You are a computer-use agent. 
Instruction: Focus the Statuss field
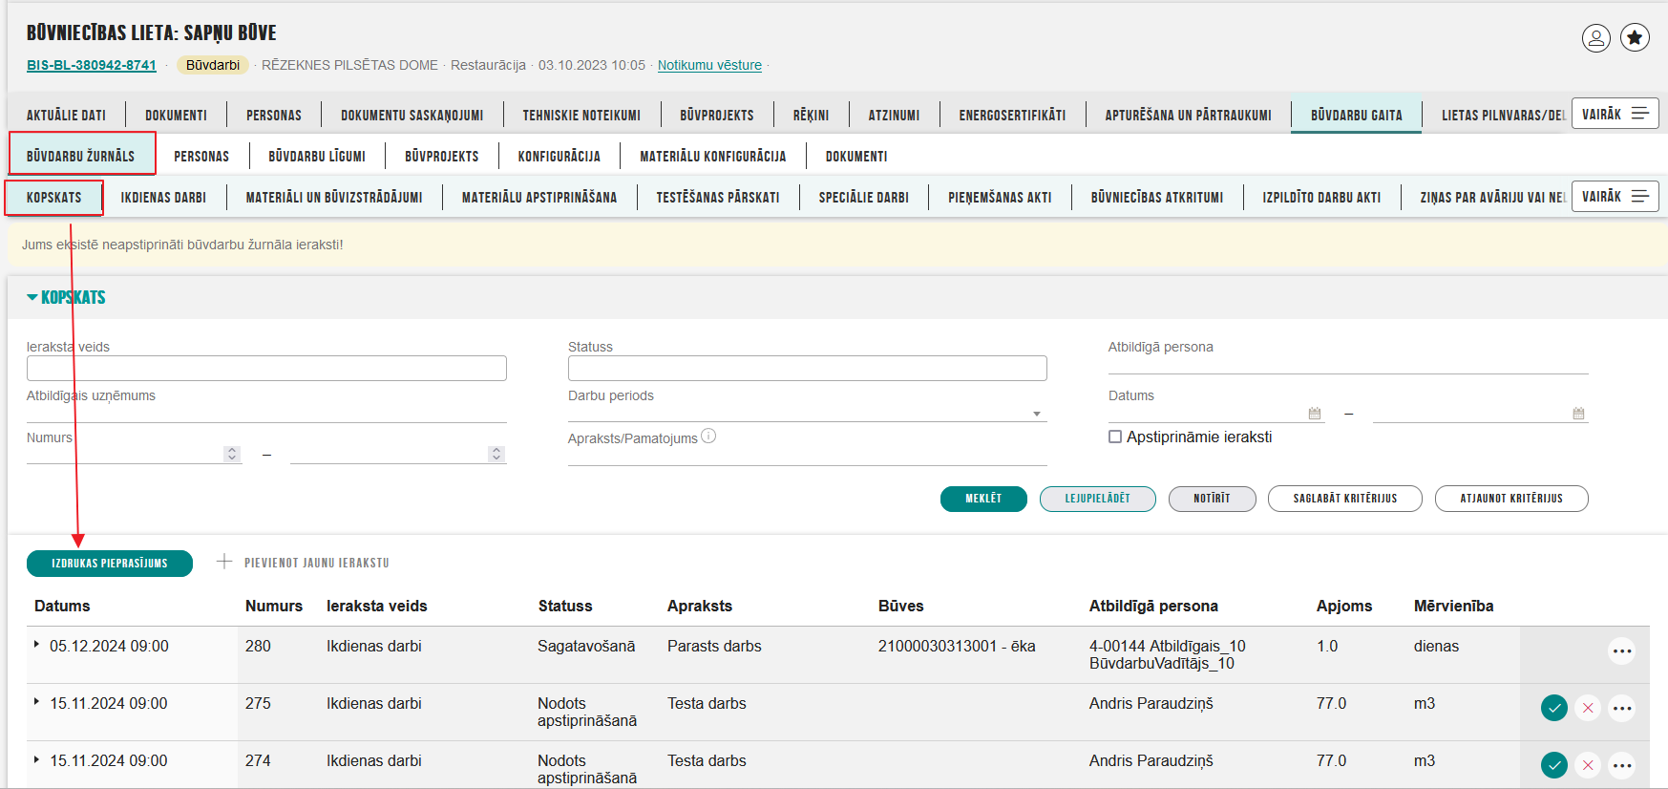[x=807, y=369]
